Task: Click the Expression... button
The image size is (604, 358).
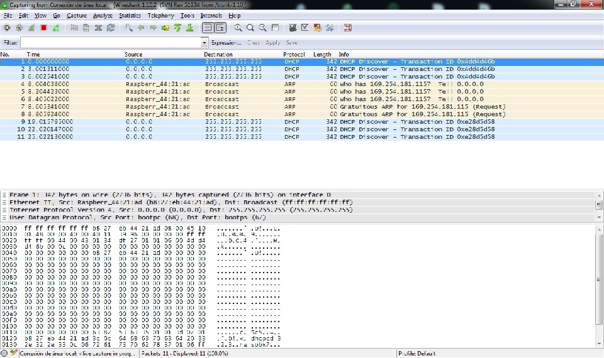Action: point(226,43)
